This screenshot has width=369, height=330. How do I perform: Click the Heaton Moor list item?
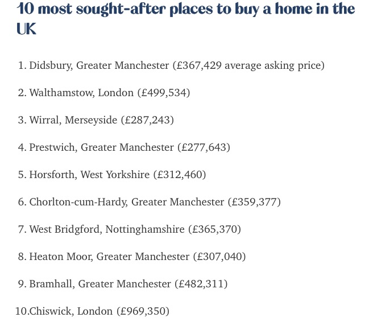pyautogui.click(x=132, y=257)
